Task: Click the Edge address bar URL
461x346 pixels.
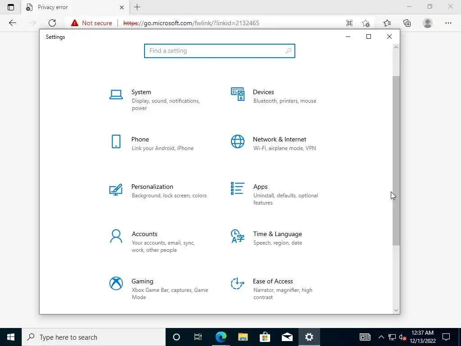Action: click(x=191, y=23)
